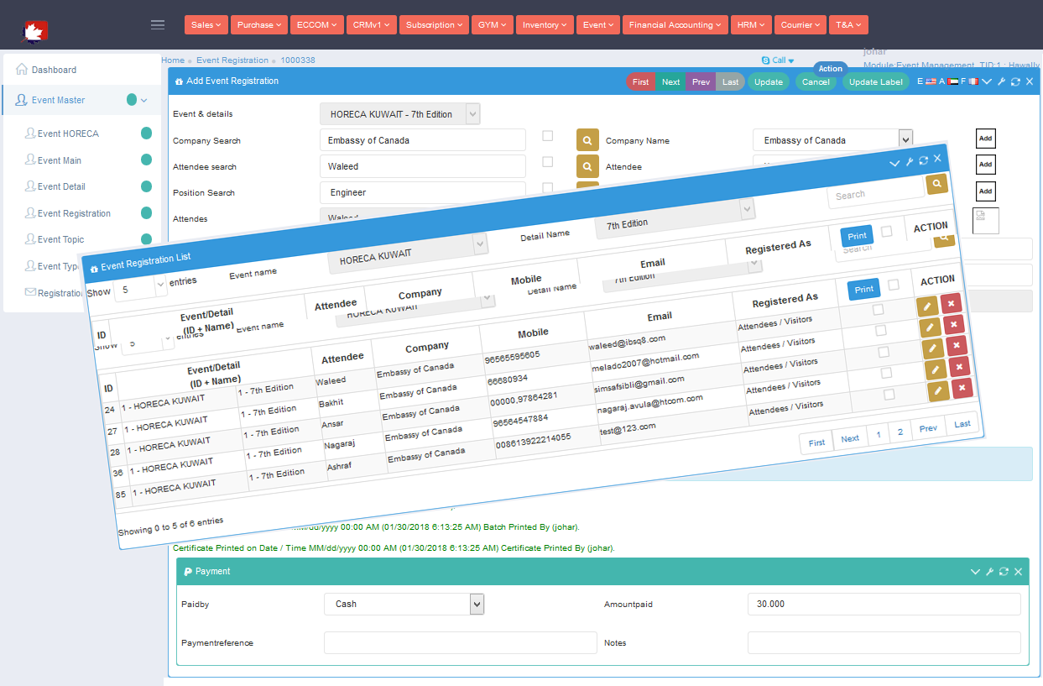The width and height of the screenshot is (1043, 686).
Task: Select the Ashraf row checkbox in the list
Action: (889, 394)
